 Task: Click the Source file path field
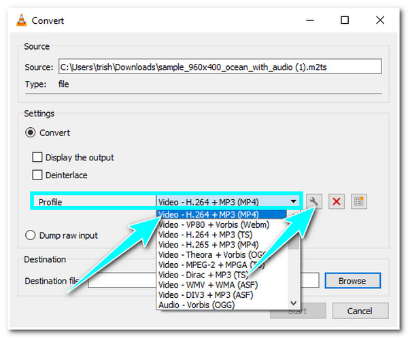220,67
